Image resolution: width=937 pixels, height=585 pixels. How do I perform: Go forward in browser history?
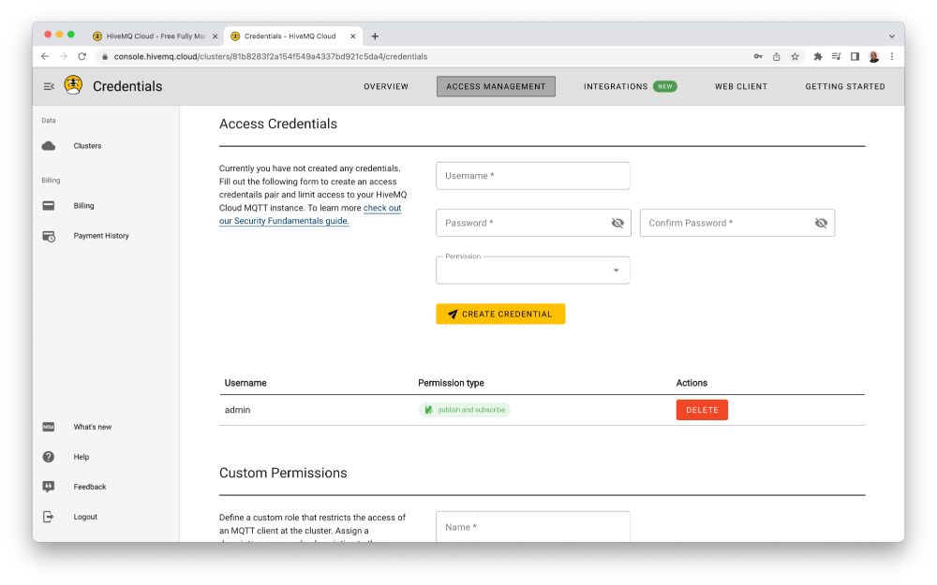(x=64, y=57)
